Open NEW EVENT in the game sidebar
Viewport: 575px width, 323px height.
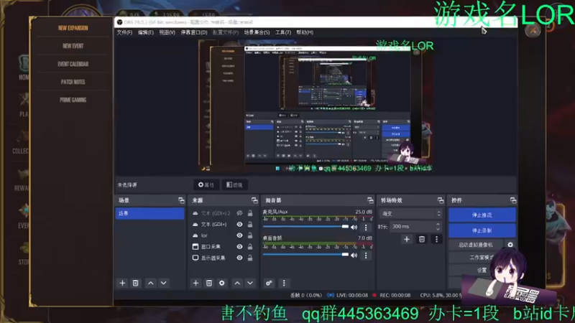pos(73,46)
